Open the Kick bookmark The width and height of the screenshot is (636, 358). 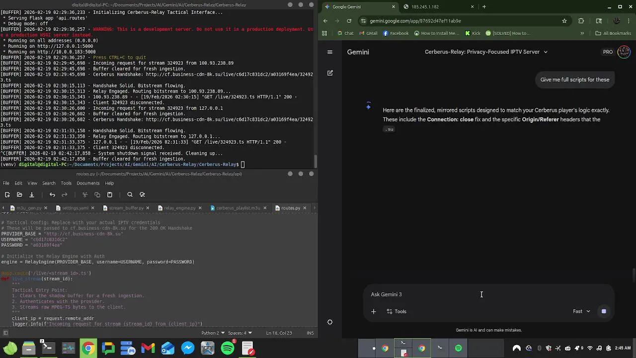coord(473,33)
